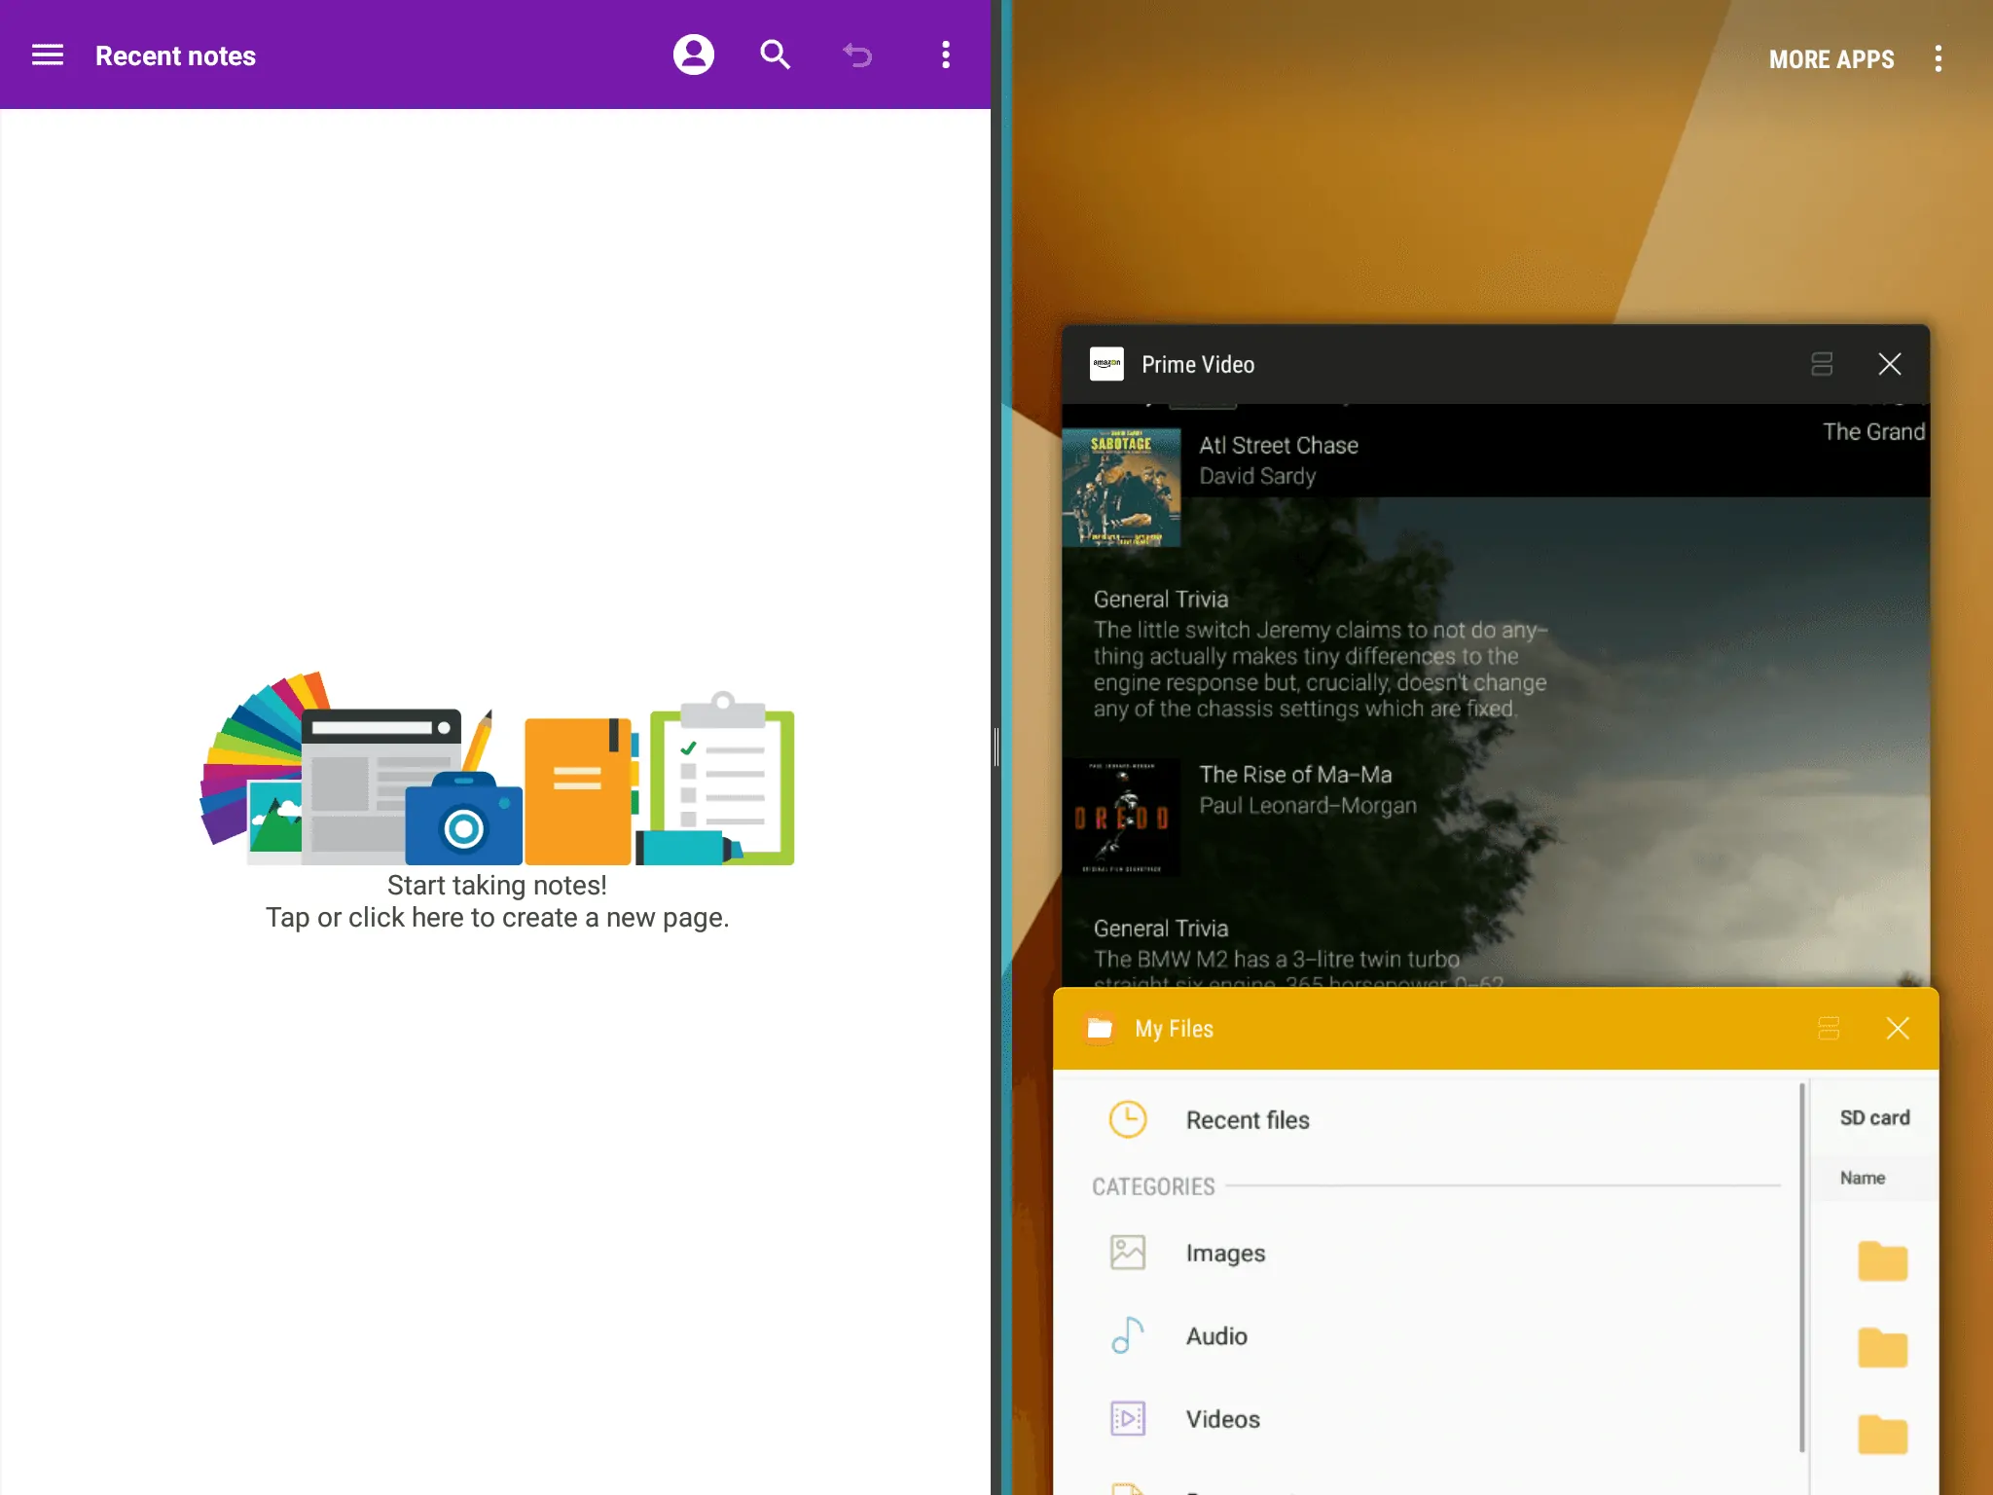Tap The Grand text in Prime Video
The width and height of the screenshot is (1993, 1495).
[1874, 432]
